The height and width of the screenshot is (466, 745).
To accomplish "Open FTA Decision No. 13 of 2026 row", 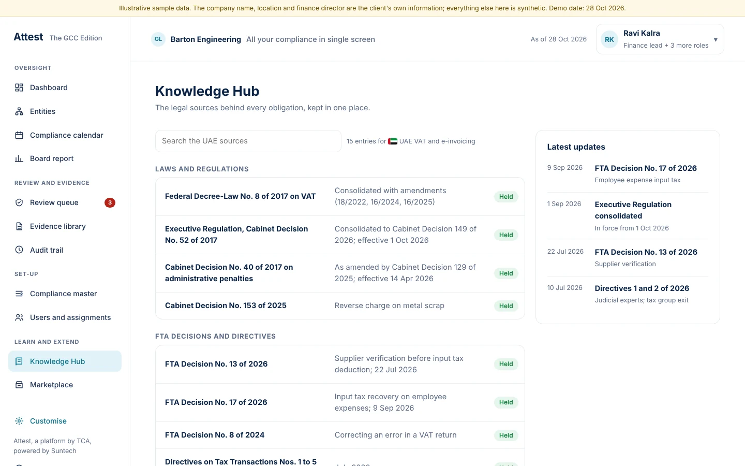I will point(340,364).
